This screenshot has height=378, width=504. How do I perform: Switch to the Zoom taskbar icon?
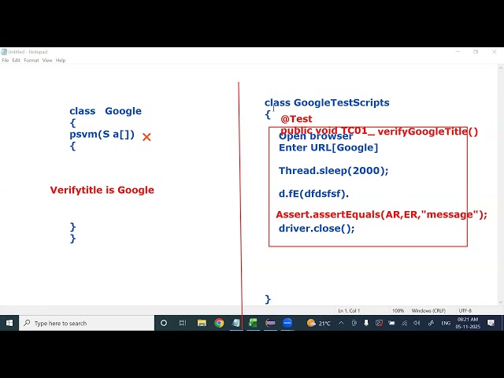(x=287, y=323)
